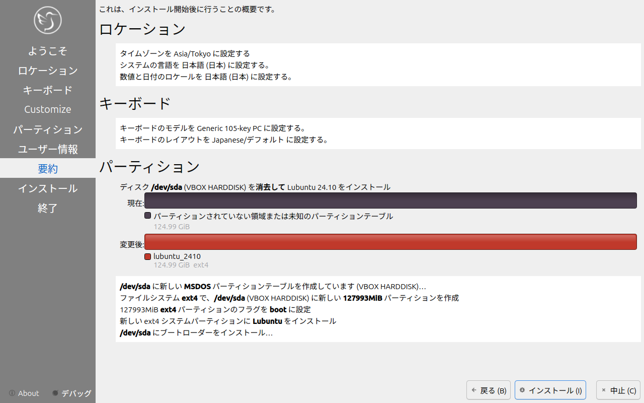Image resolution: width=644 pixels, height=403 pixels.
Task: Click the インストール step in sidebar
Action: pos(48,188)
